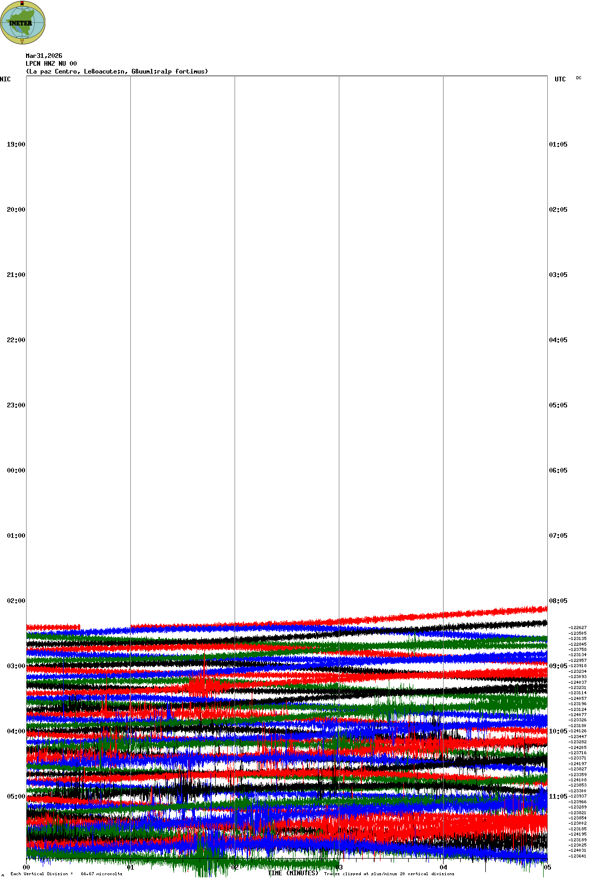This screenshot has width=589, height=881.
Task: Click the La paz Centro location text
Action: 117,71
